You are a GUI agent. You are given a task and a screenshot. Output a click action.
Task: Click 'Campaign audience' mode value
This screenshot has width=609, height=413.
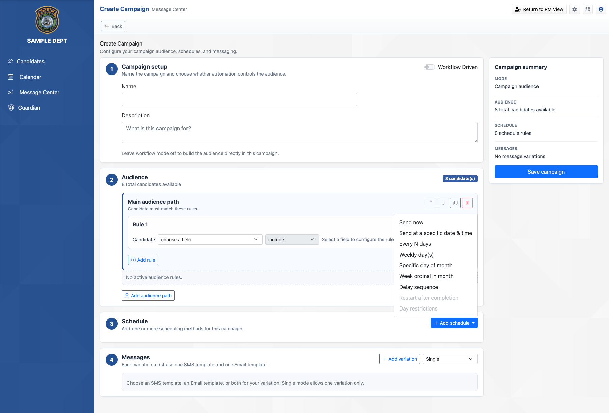click(x=517, y=86)
